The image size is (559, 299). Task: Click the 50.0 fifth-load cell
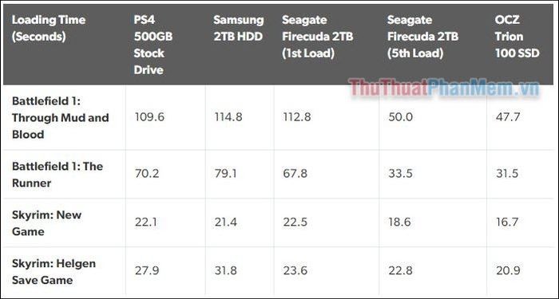click(x=400, y=117)
